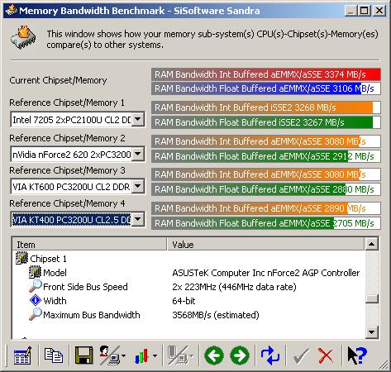
Task: Click the Model row chip icon
Action: [35, 272]
